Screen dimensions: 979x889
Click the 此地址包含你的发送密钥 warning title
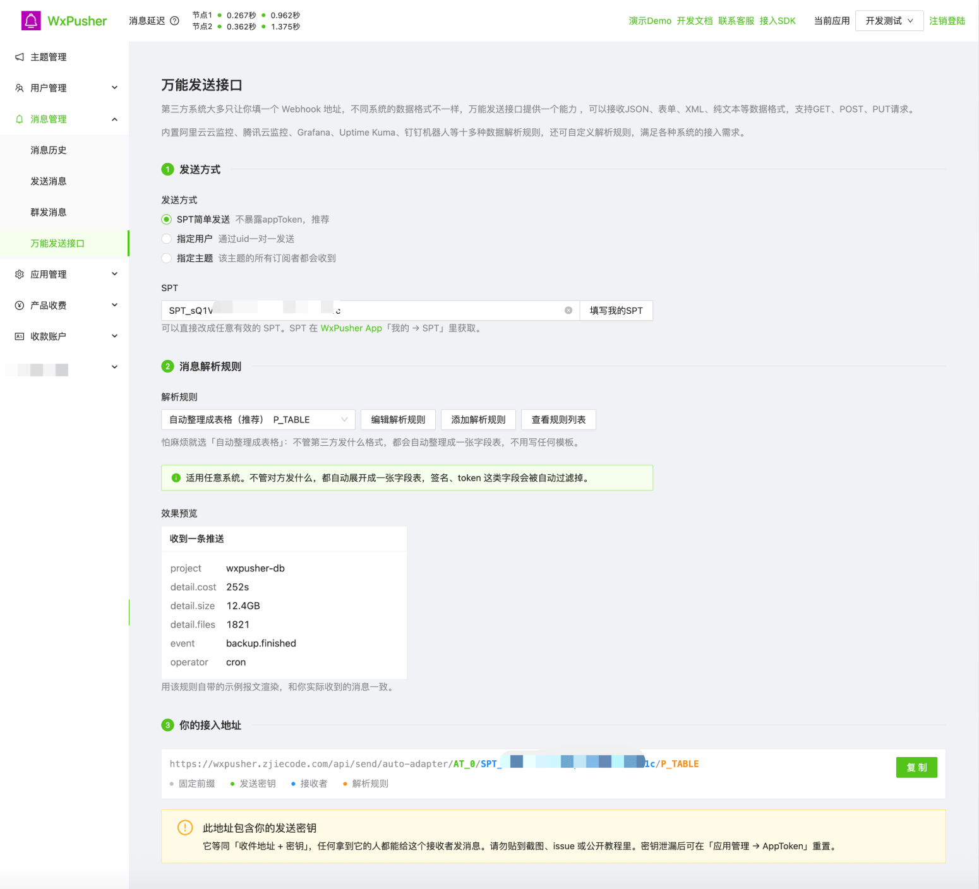(x=260, y=828)
